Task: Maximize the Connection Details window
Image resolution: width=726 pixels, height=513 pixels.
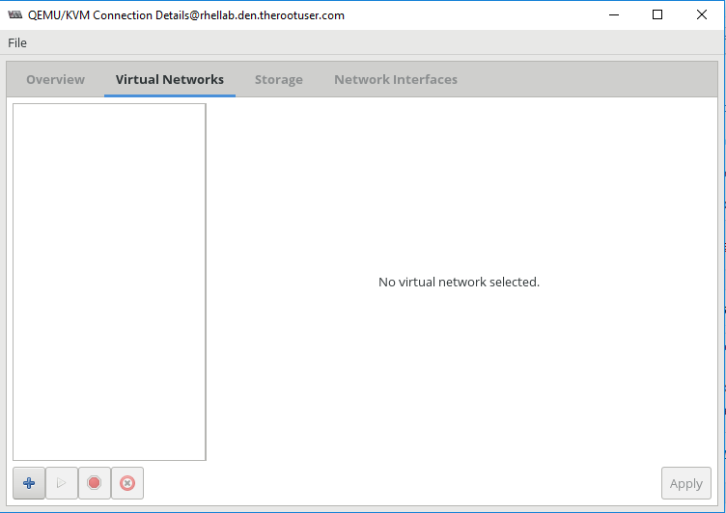Action: 657,14
